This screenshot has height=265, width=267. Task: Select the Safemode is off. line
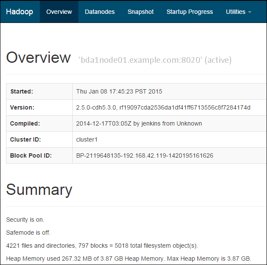pyautogui.click(x=28, y=233)
